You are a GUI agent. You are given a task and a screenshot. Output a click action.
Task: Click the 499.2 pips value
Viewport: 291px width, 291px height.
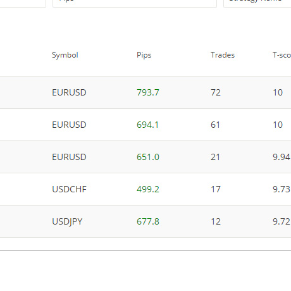click(148, 189)
